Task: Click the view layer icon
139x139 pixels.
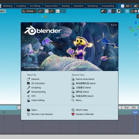Action: click(x=136, y=6)
